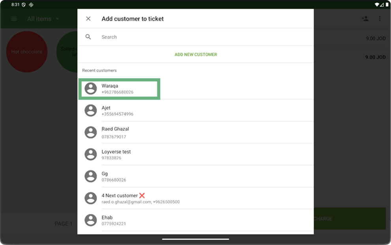The width and height of the screenshot is (391, 245).
Task: Click the search magnifier icon
Action: click(x=88, y=37)
